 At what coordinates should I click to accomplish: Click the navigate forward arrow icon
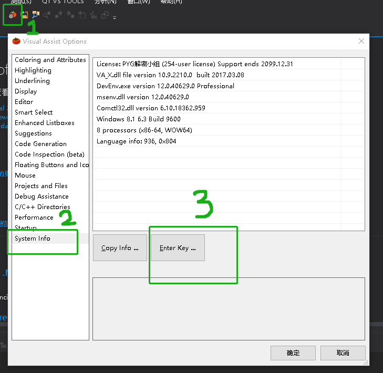[x=70, y=15]
